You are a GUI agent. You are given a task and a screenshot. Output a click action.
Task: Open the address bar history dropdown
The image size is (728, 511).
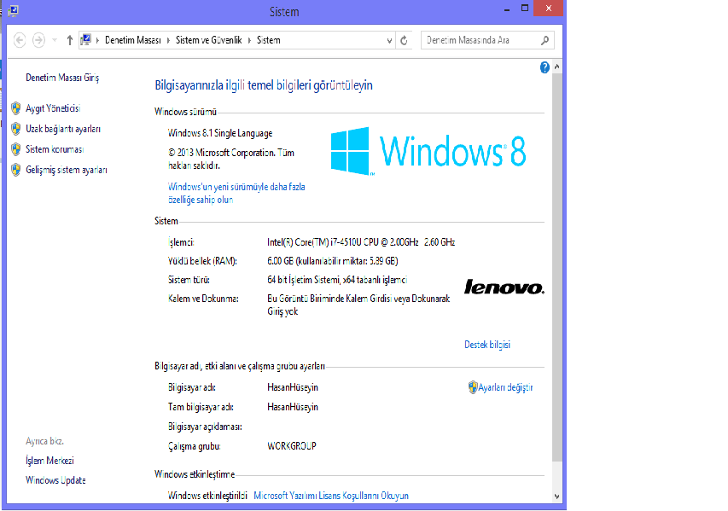pyautogui.click(x=389, y=41)
